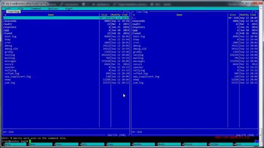Select /.. parent entry in left panel

[x=66, y=18]
